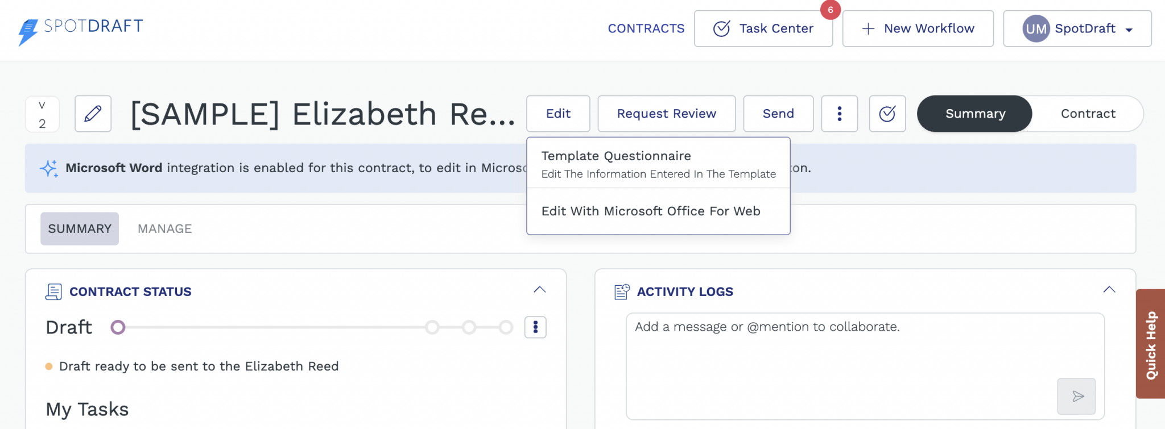
Task: Open the V 2 version selector
Action: click(42, 114)
